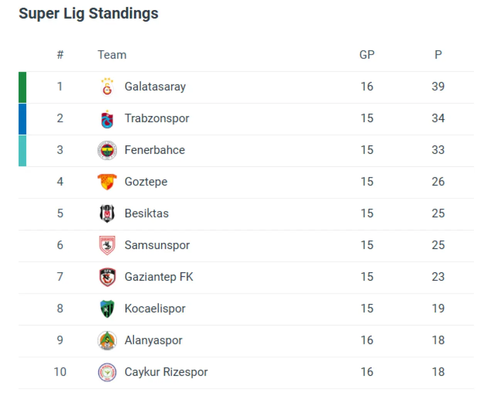Click the Fenerbahce club logo
The width and height of the screenshot is (494, 396).
click(x=107, y=150)
